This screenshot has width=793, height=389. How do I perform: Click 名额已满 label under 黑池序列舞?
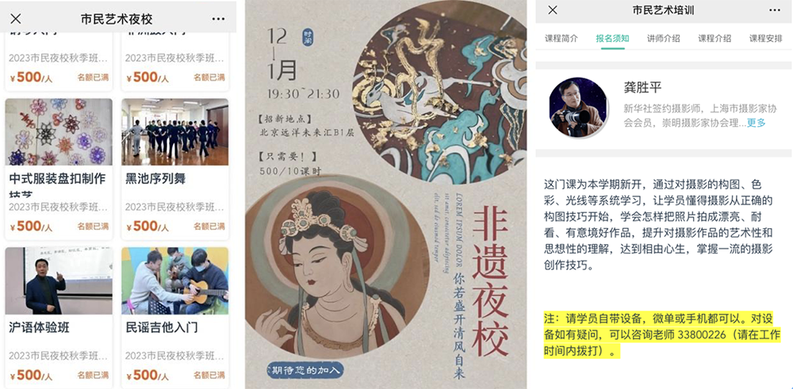coord(209,226)
